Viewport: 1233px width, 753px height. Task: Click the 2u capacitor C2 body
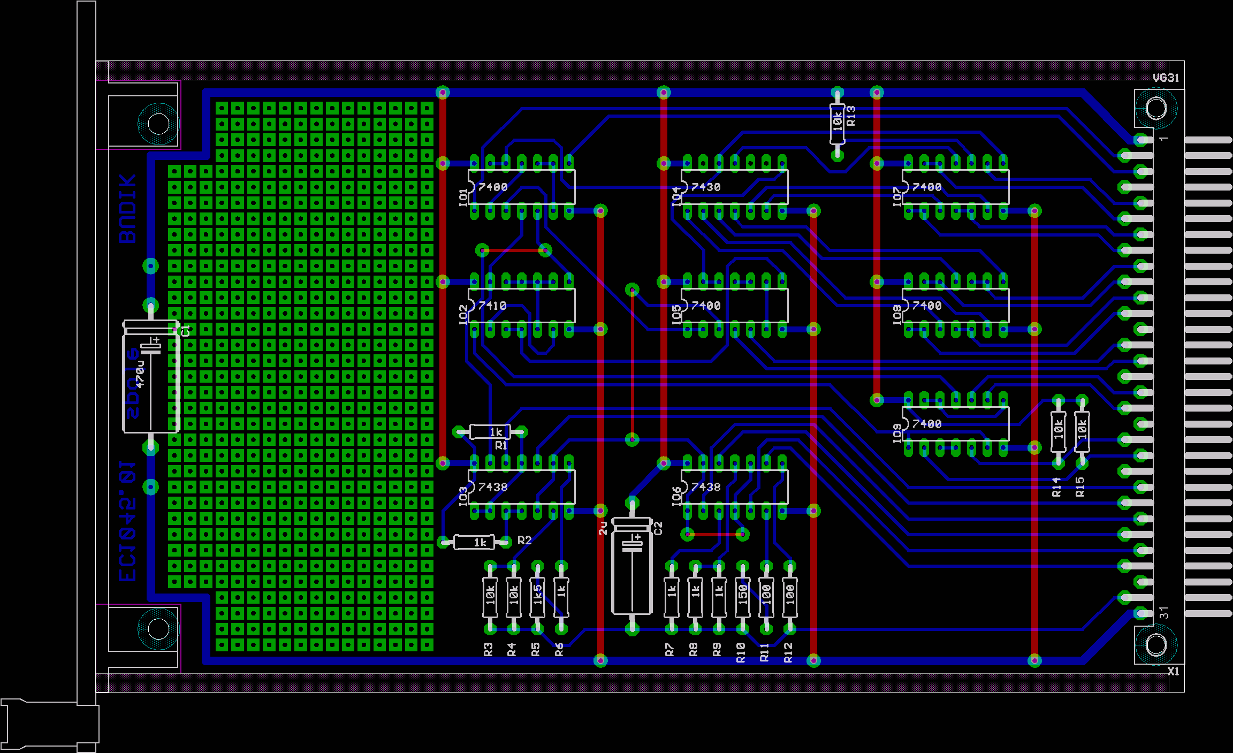632,566
